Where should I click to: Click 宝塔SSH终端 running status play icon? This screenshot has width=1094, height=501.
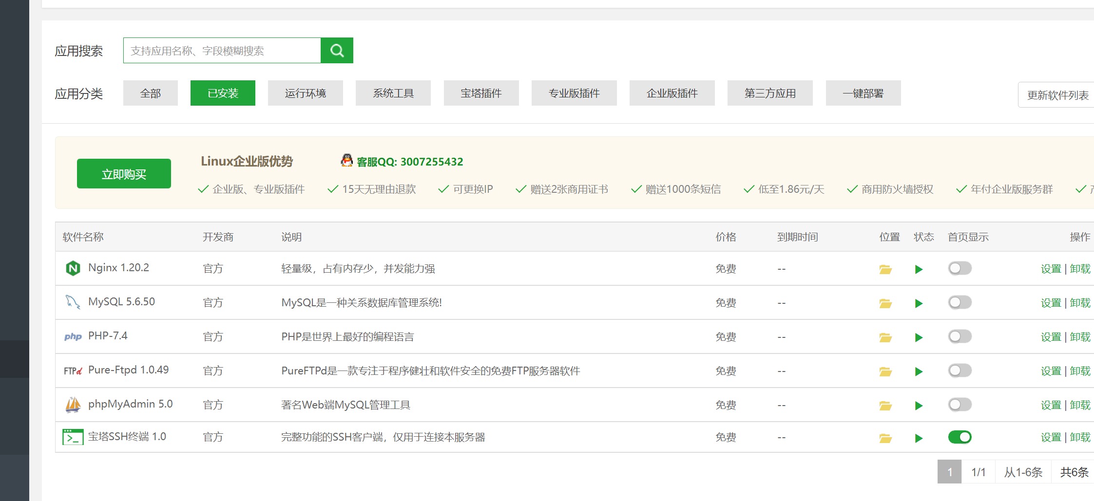pos(919,438)
